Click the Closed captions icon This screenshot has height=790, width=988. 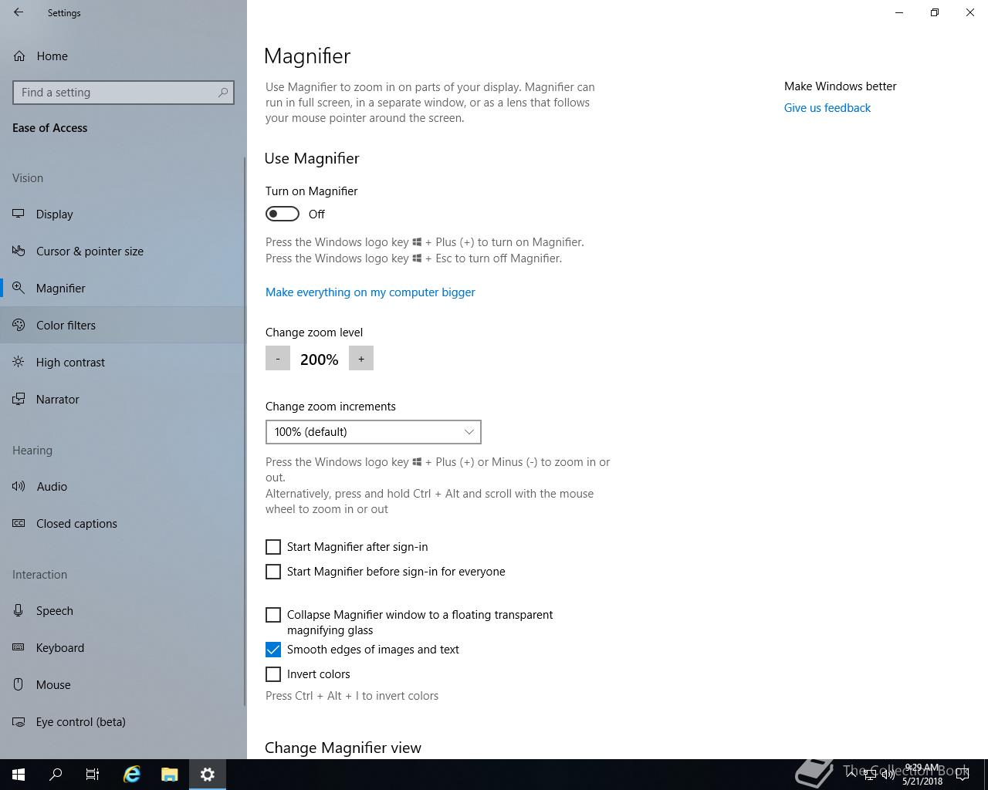[x=19, y=523]
